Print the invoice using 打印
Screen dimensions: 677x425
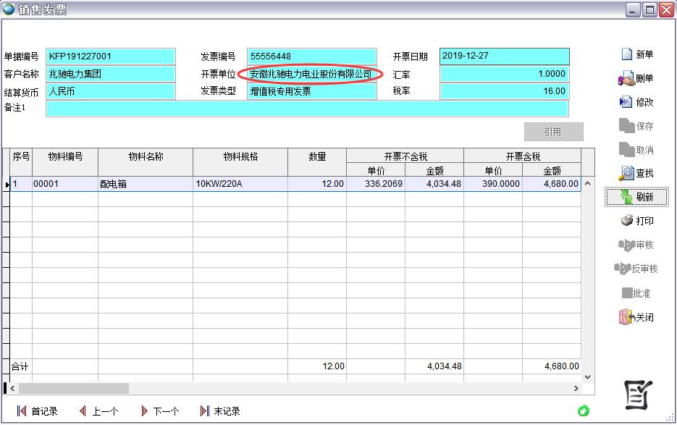pos(627,221)
